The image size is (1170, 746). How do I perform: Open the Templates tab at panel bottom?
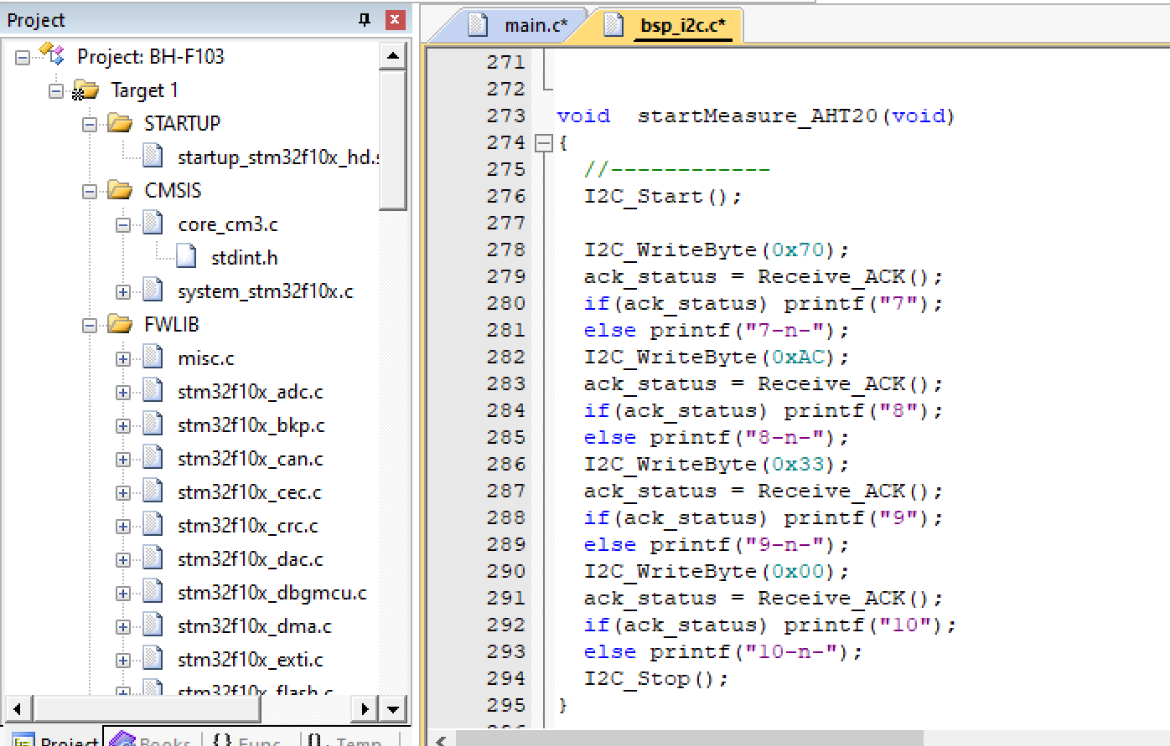344,739
